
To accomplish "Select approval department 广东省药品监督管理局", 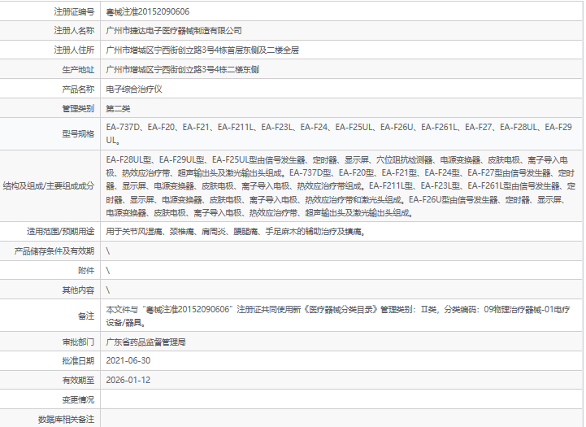I will (x=145, y=342).
